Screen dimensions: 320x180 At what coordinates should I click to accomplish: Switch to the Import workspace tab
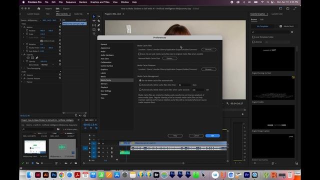(x=48, y=8)
